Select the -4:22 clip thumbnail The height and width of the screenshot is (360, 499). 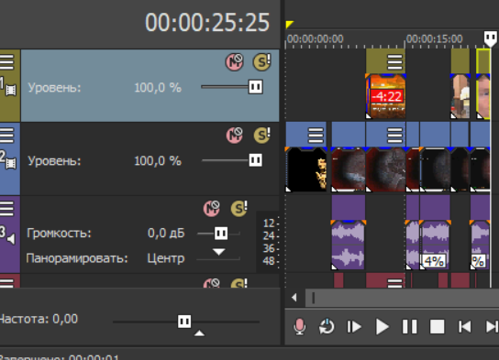tap(385, 96)
